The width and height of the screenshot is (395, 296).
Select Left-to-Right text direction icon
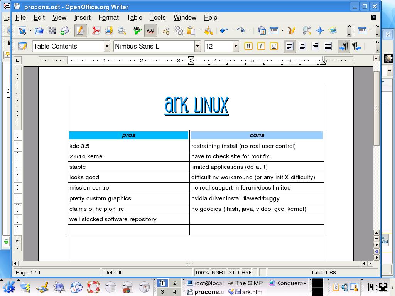344,46
